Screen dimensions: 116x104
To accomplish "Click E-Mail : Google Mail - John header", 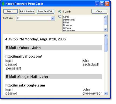I will (53, 77).
